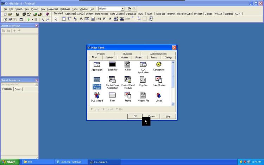Image resolution: width=264 pixels, height=165 pixels.
Task: Click the New Items list scroll down arrow
Action: [x=173, y=104]
